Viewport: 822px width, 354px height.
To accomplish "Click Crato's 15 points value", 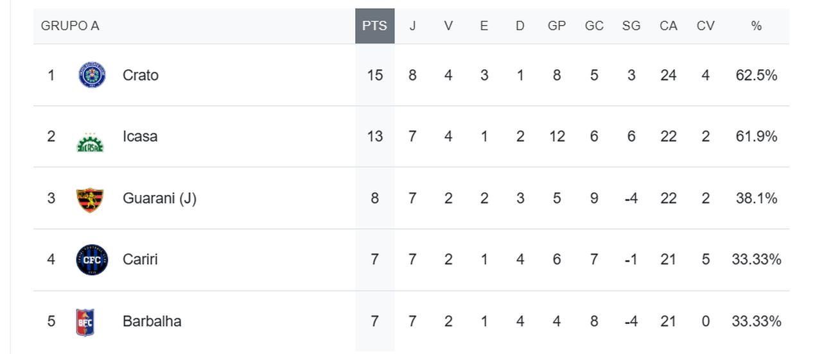I will (x=375, y=75).
